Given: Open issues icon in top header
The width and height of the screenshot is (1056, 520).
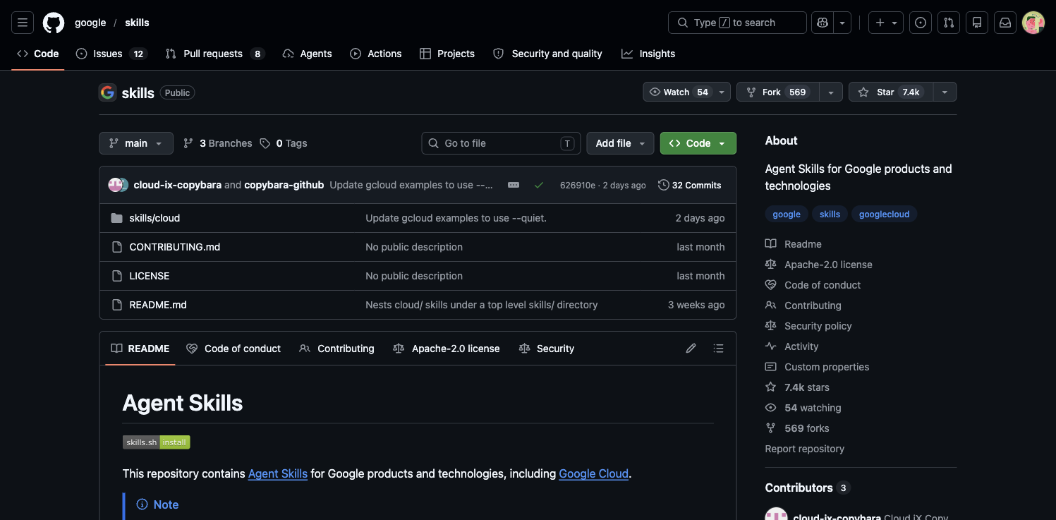Looking at the screenshot, I should pos(921,23).
